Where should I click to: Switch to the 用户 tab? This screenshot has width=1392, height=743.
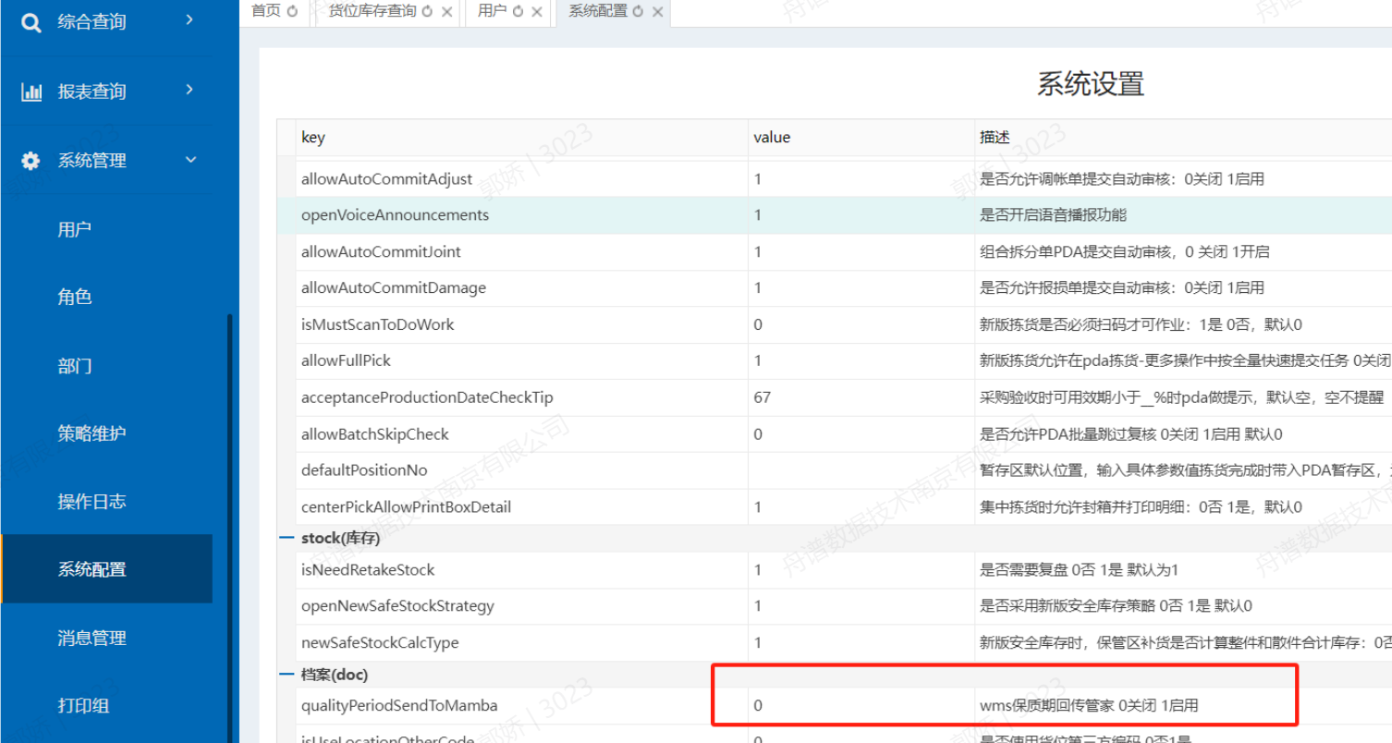coord(492,12)
